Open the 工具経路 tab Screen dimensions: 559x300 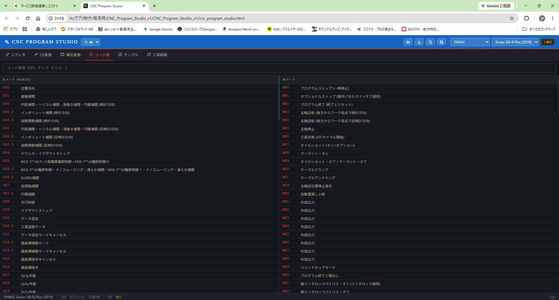pyautogui.click(x=157, y=55)
